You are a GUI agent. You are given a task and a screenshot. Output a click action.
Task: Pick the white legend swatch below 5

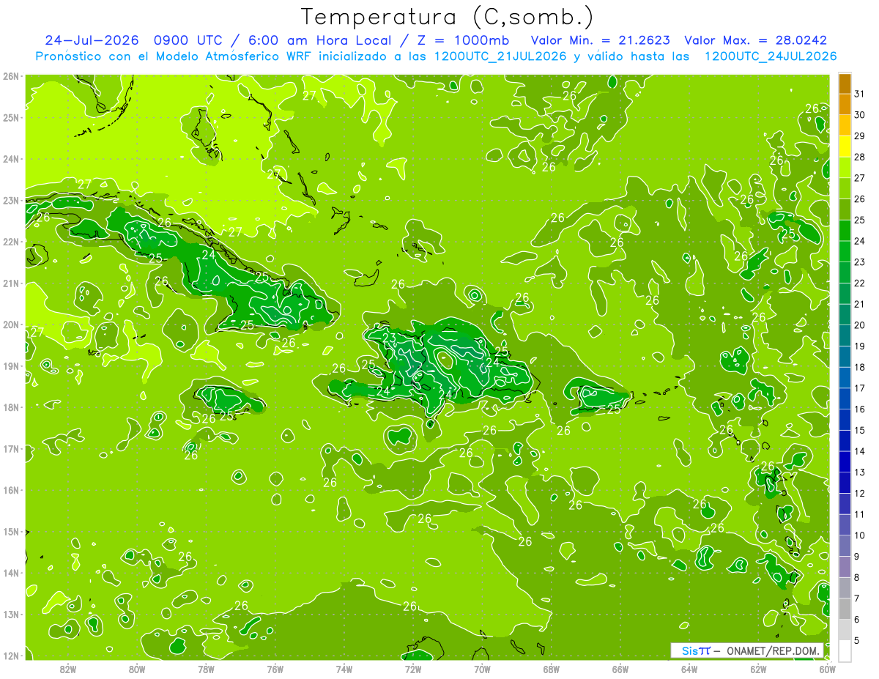[x=845, y=650]
